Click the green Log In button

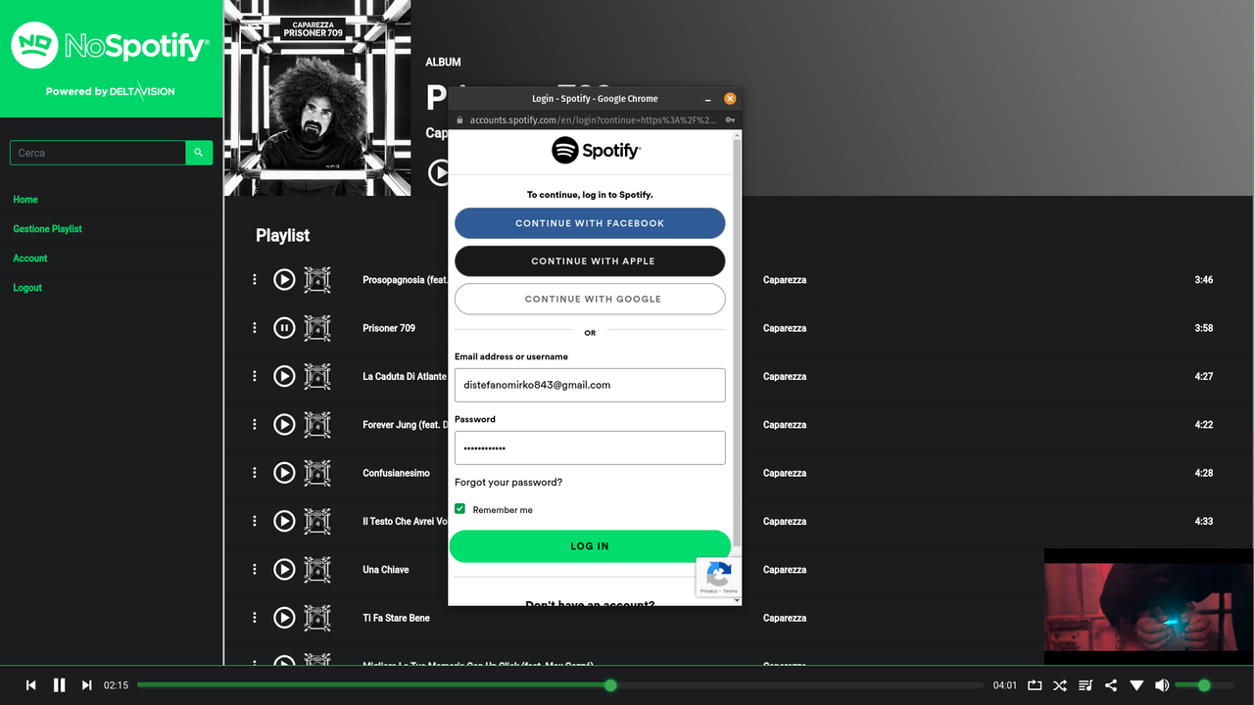(x=590, y=546)
